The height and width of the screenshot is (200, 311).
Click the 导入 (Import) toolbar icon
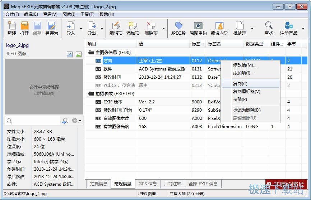tap(71, 29)
